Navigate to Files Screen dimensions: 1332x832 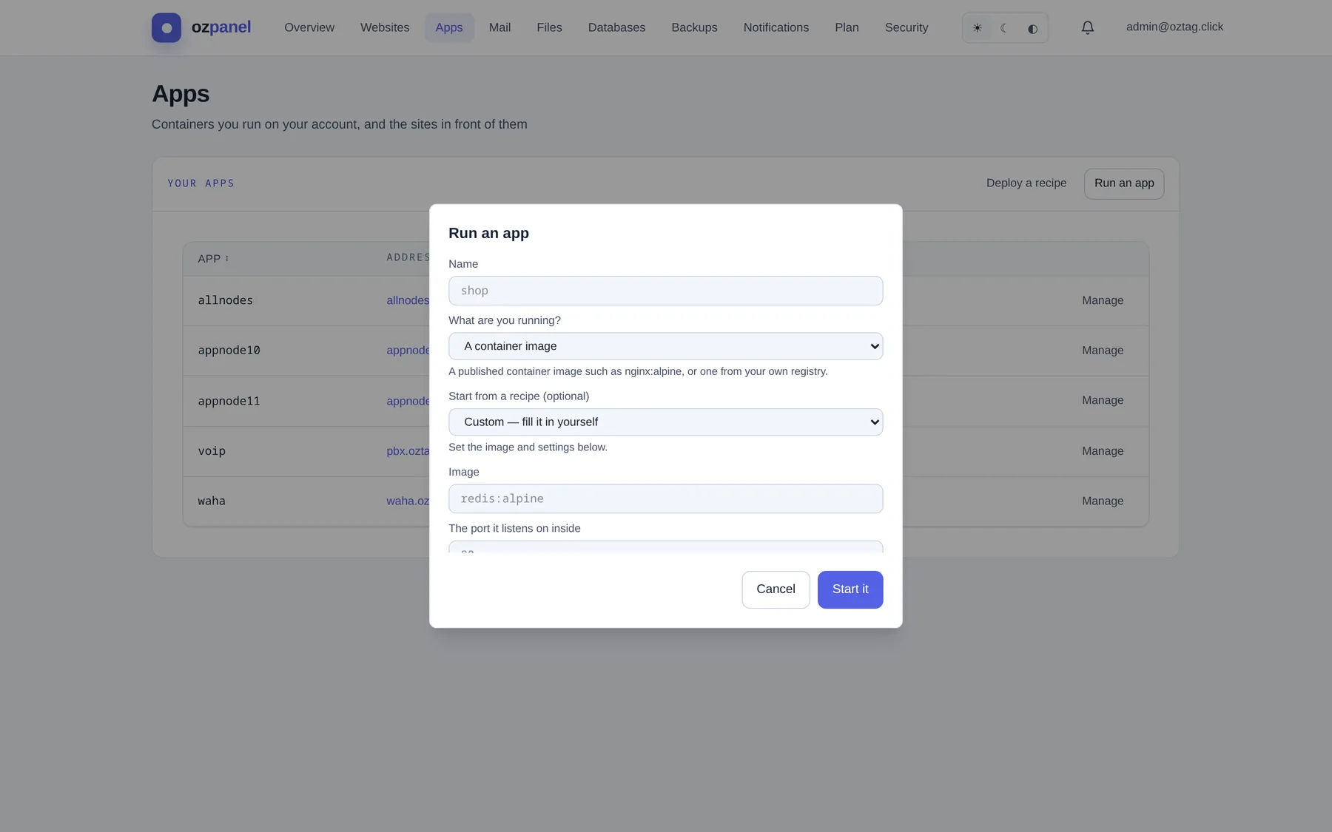(x=549, y=27)
